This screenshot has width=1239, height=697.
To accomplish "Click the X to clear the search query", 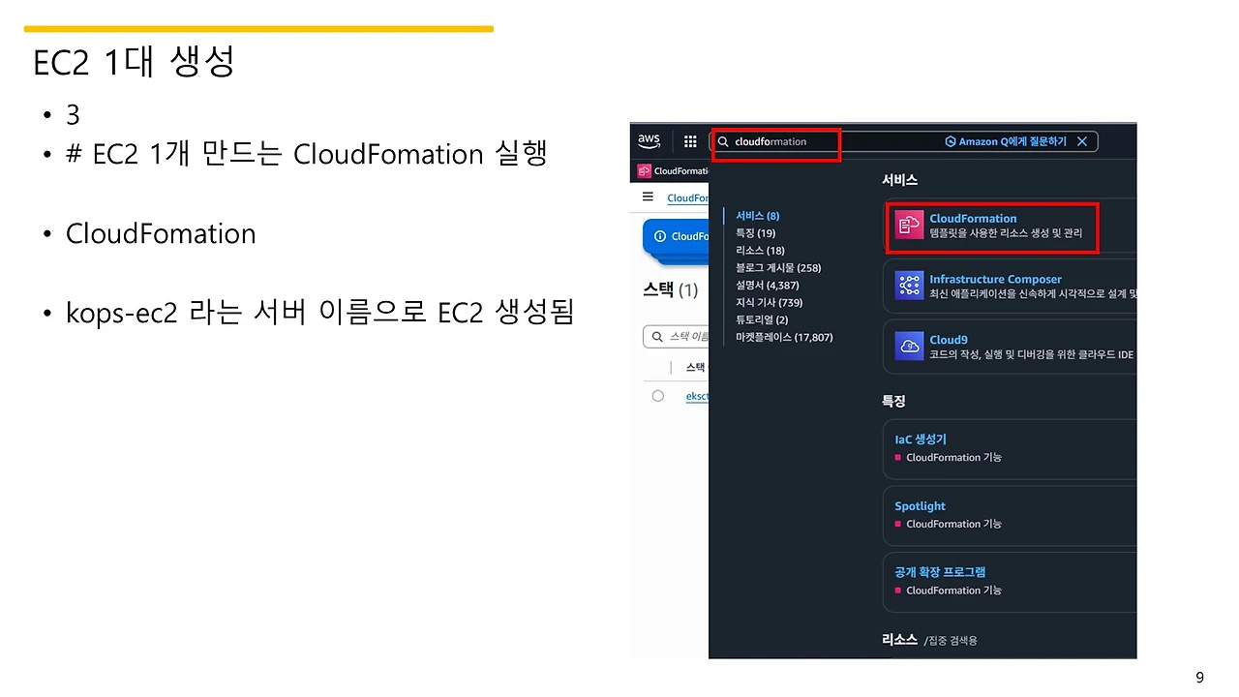I will pyautogui.click(x=1082, y=141).
